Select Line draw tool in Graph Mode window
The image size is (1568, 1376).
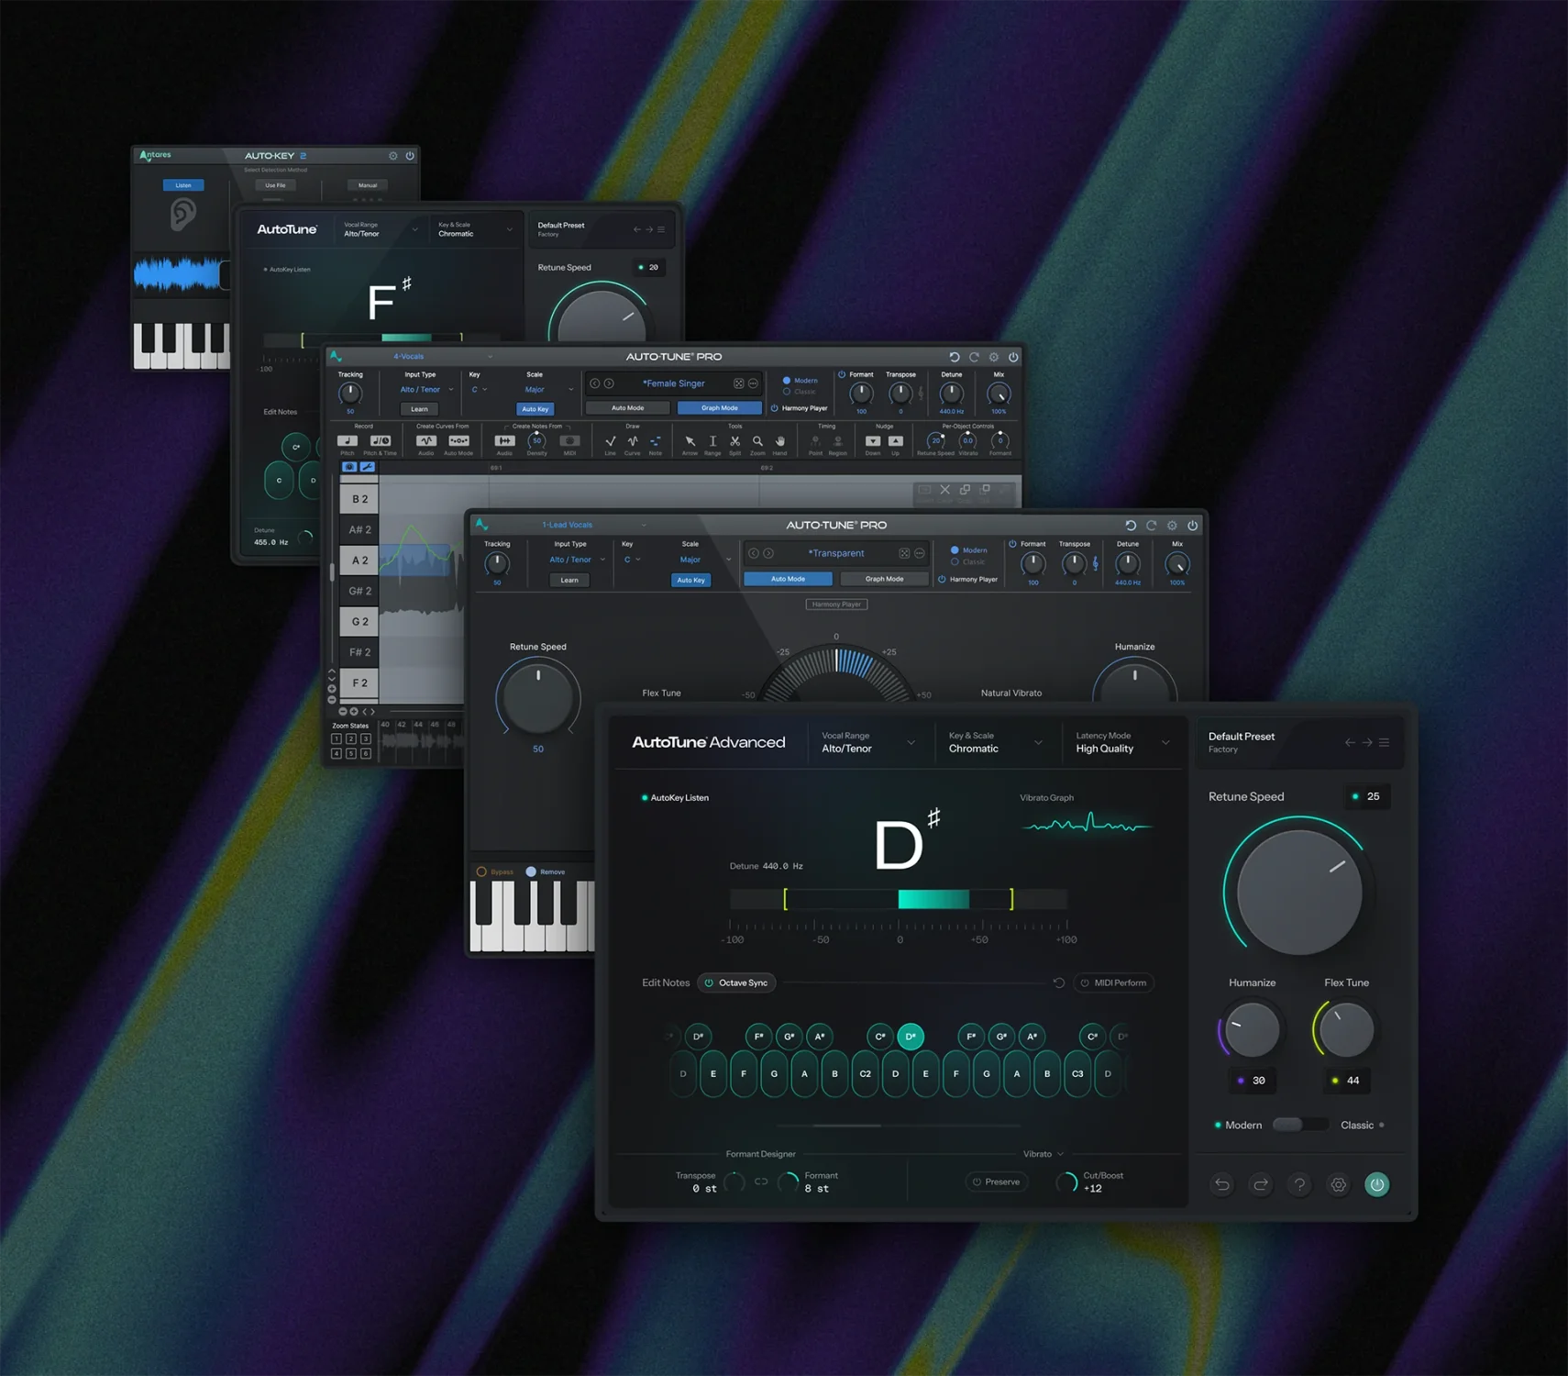click(x=610, y=441)
